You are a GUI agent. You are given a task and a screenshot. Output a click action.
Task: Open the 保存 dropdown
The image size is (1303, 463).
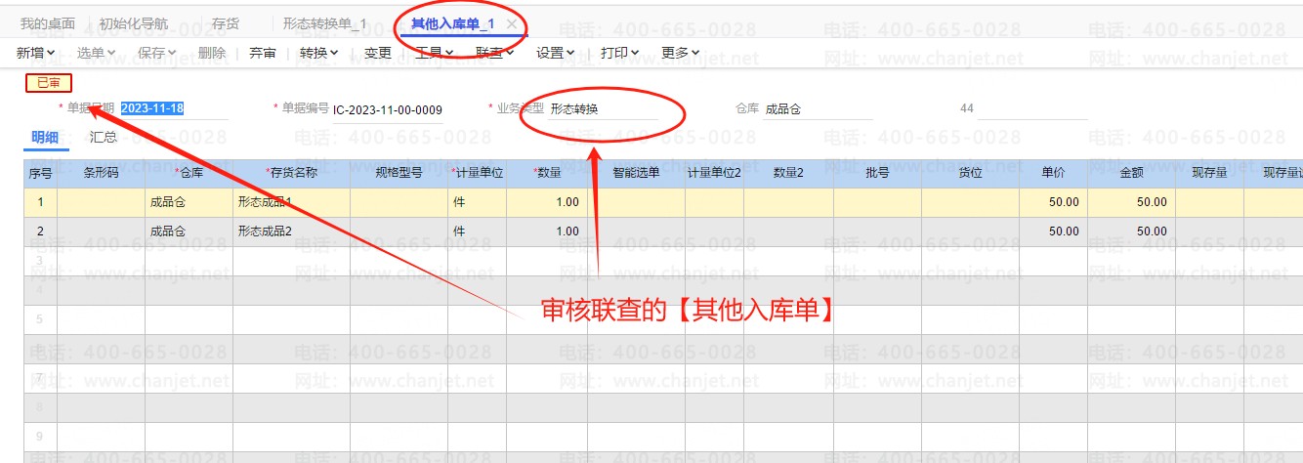tap(157, 53)
